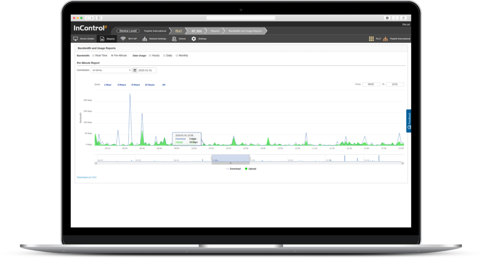Toggle the browser sidebar icon
Screen dimensions: 482x258
(x=99, y=18)
